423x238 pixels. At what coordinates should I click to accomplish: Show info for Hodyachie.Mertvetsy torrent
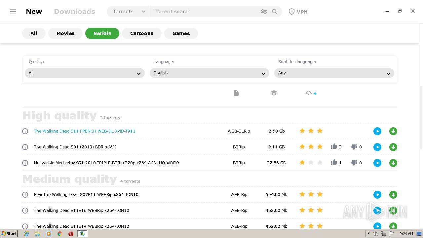tap(25, 163)
